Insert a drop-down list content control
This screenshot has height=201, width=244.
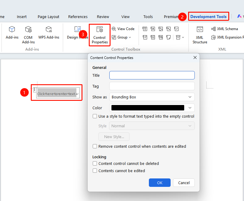[153, 37]
